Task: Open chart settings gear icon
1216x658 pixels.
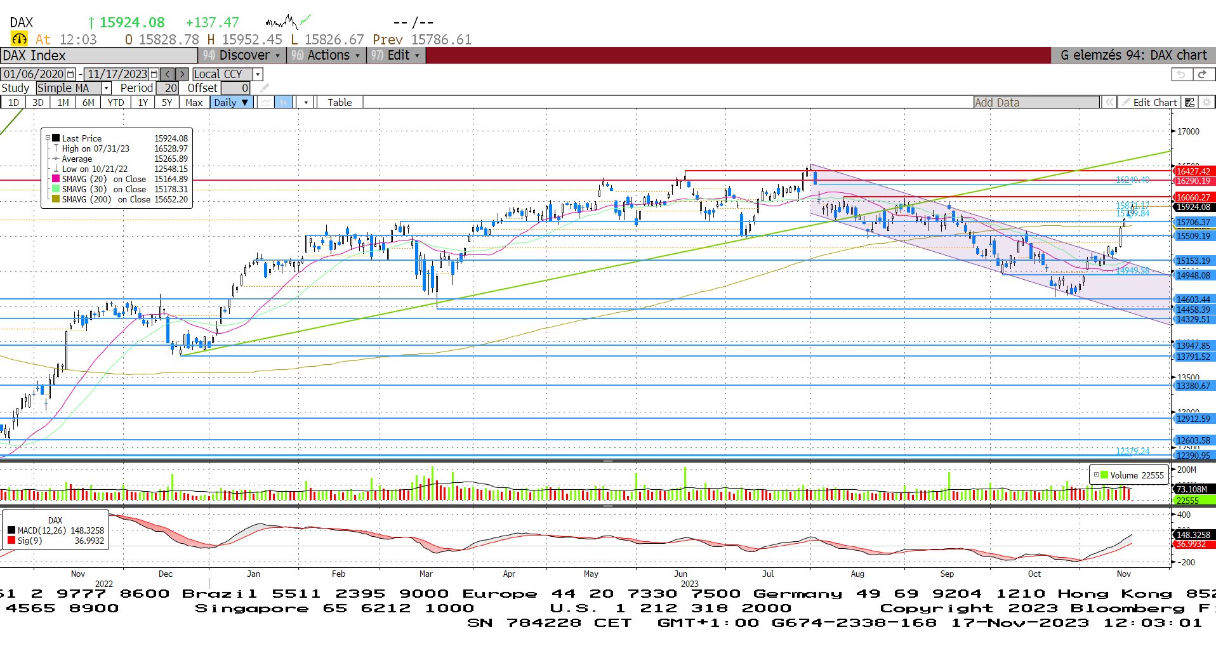Action: 1206,102
